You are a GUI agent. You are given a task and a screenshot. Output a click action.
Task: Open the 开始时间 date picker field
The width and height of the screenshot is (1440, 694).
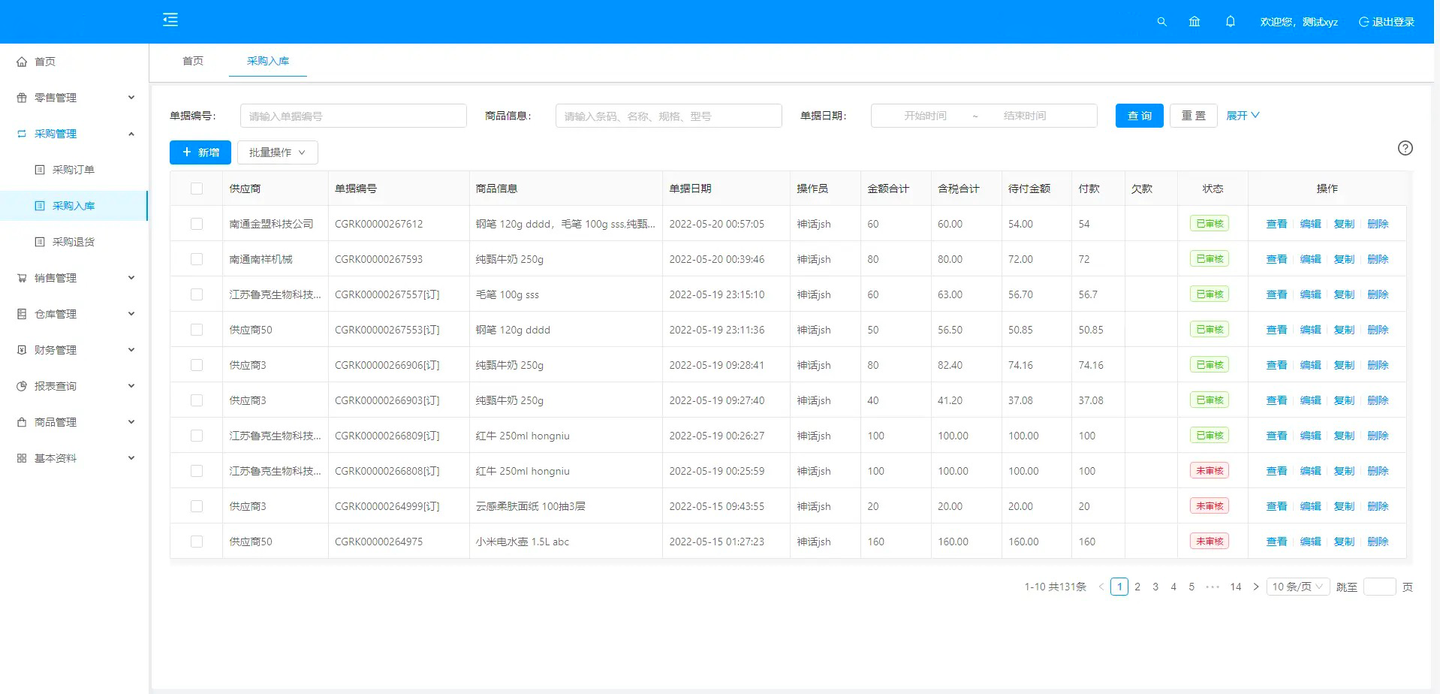pos(926,116)
